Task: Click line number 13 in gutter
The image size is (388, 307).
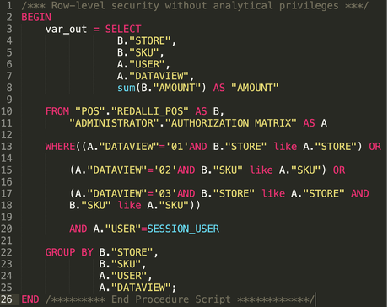Action: pos(6,147)
